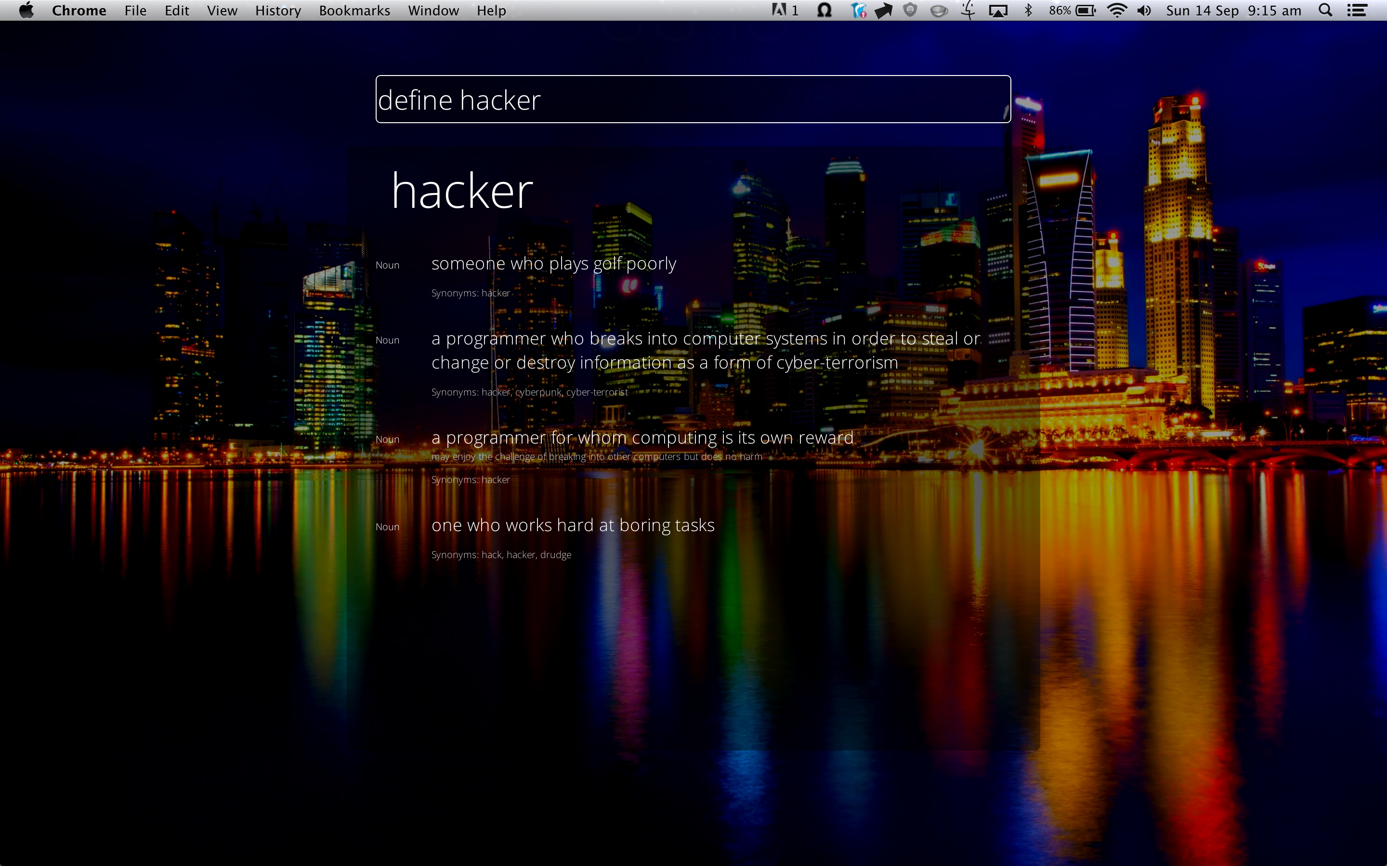Open the AirPlay display menu
The image size is (1387, 866).
[998, 10]
